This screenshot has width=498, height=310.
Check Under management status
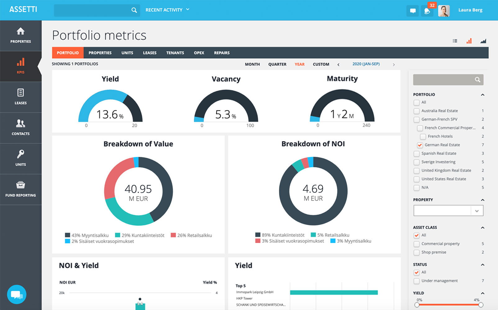pyautogui.click(x=417, y=281)
